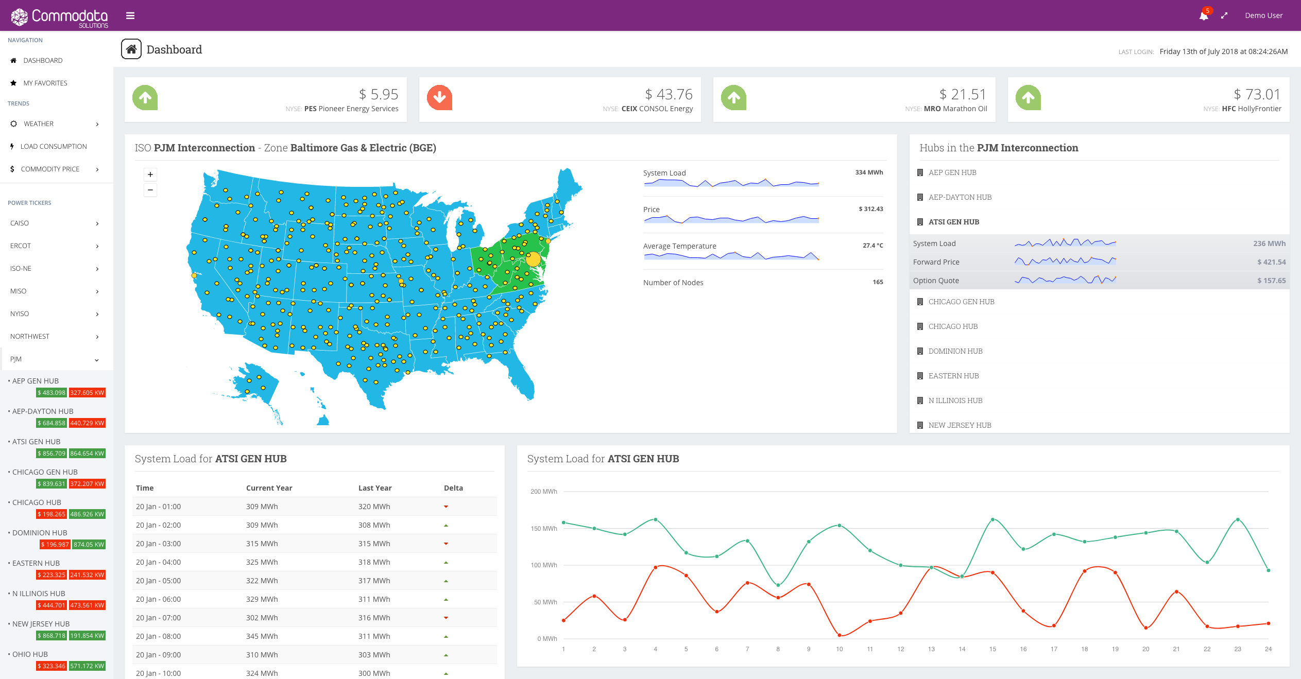Click the large yellow BGE node on map
Image resolution: width=1301 pixels, height=679 pixels.
tap(533, 259)
